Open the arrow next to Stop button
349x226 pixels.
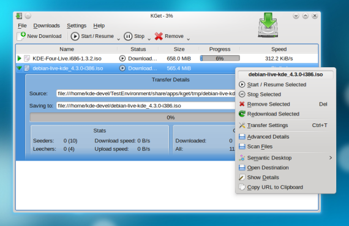(x=149, y=39)
